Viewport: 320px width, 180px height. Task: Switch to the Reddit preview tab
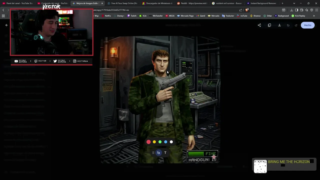tap(192, 3)
